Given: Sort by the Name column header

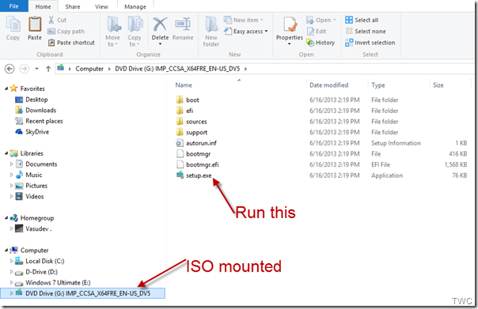Looking at the screenshot, I should click(x=184, y=85).
